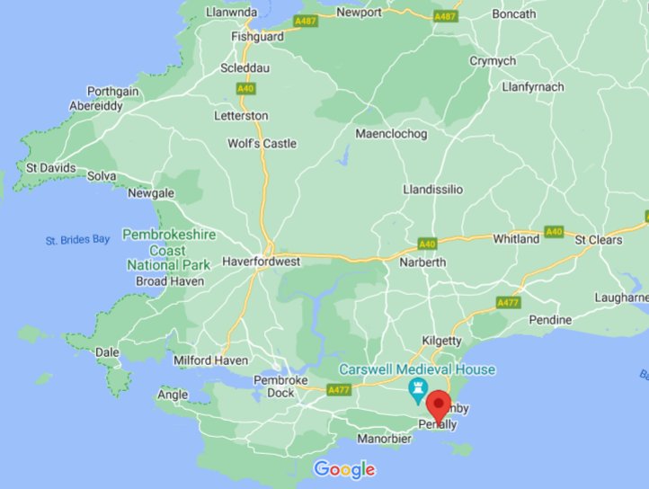Select the A487 shield near Boncath

[446, 16]
